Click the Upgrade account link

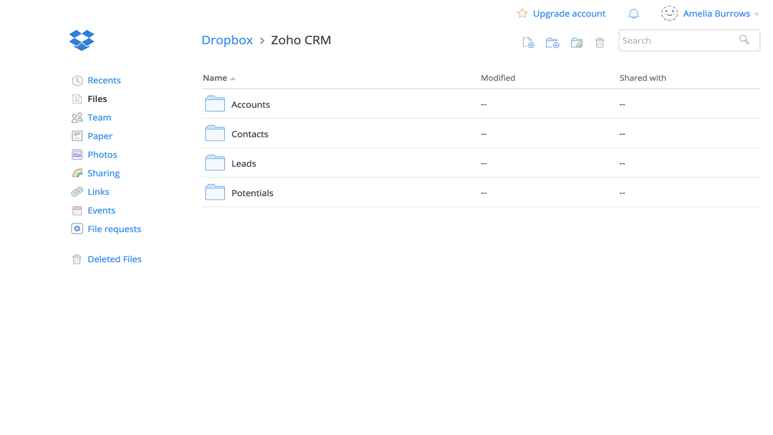tap(569, 14)
